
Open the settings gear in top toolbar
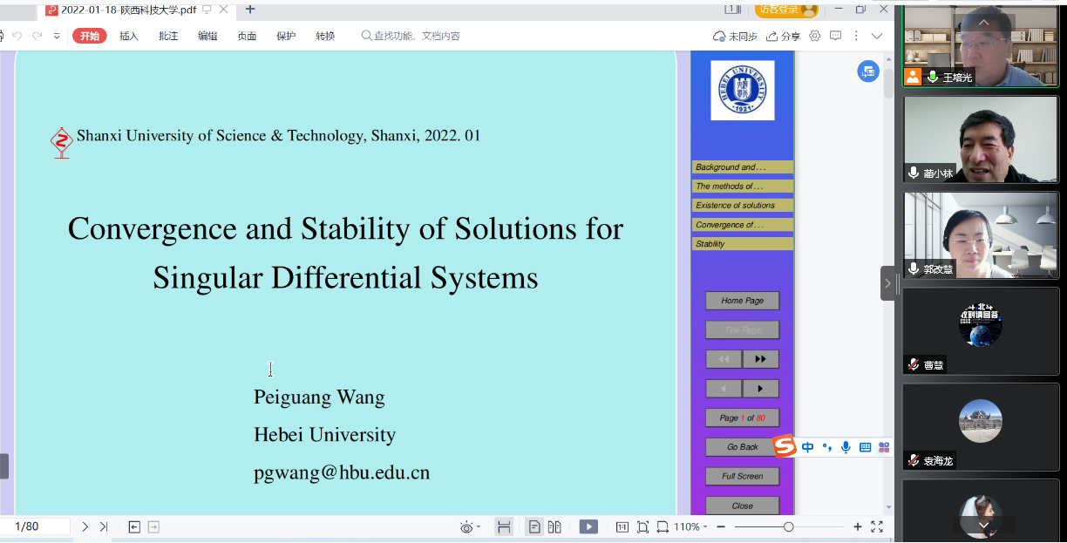(x=815, y=36)
